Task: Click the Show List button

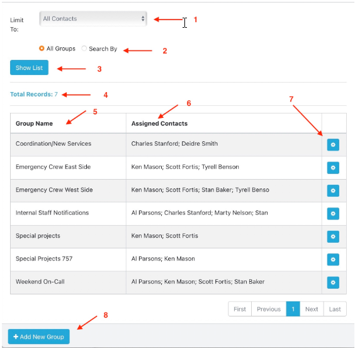Action: (x=29, y=67)
